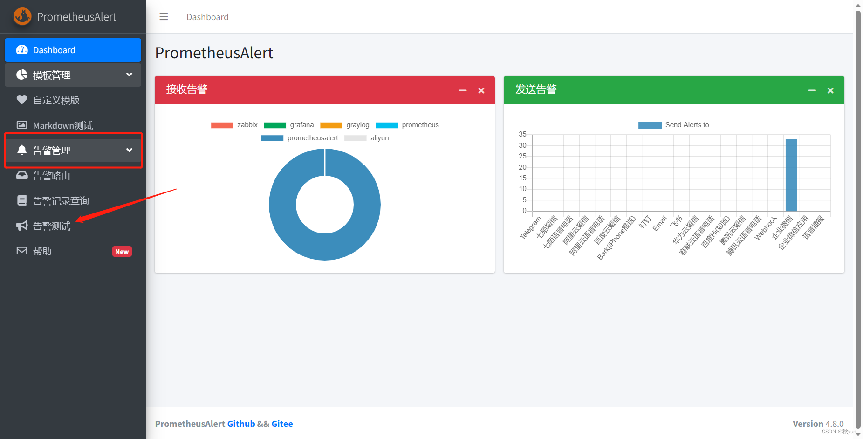Click the PrometheusAlert page heading
This screenshot has height=439, width=863.
coord(214,53)
